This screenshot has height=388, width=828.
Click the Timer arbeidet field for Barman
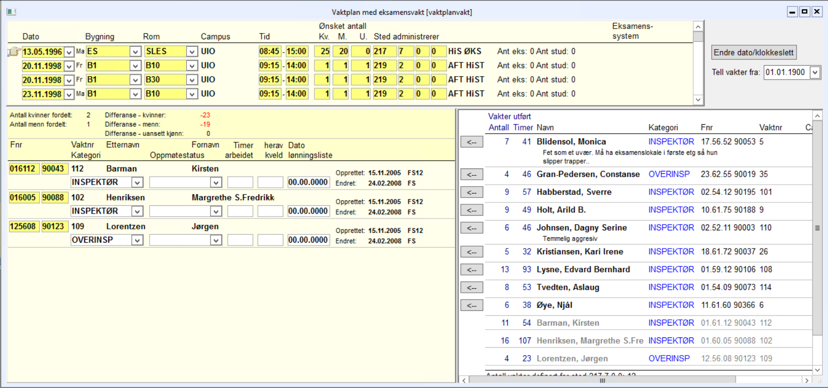click(240, 183)
